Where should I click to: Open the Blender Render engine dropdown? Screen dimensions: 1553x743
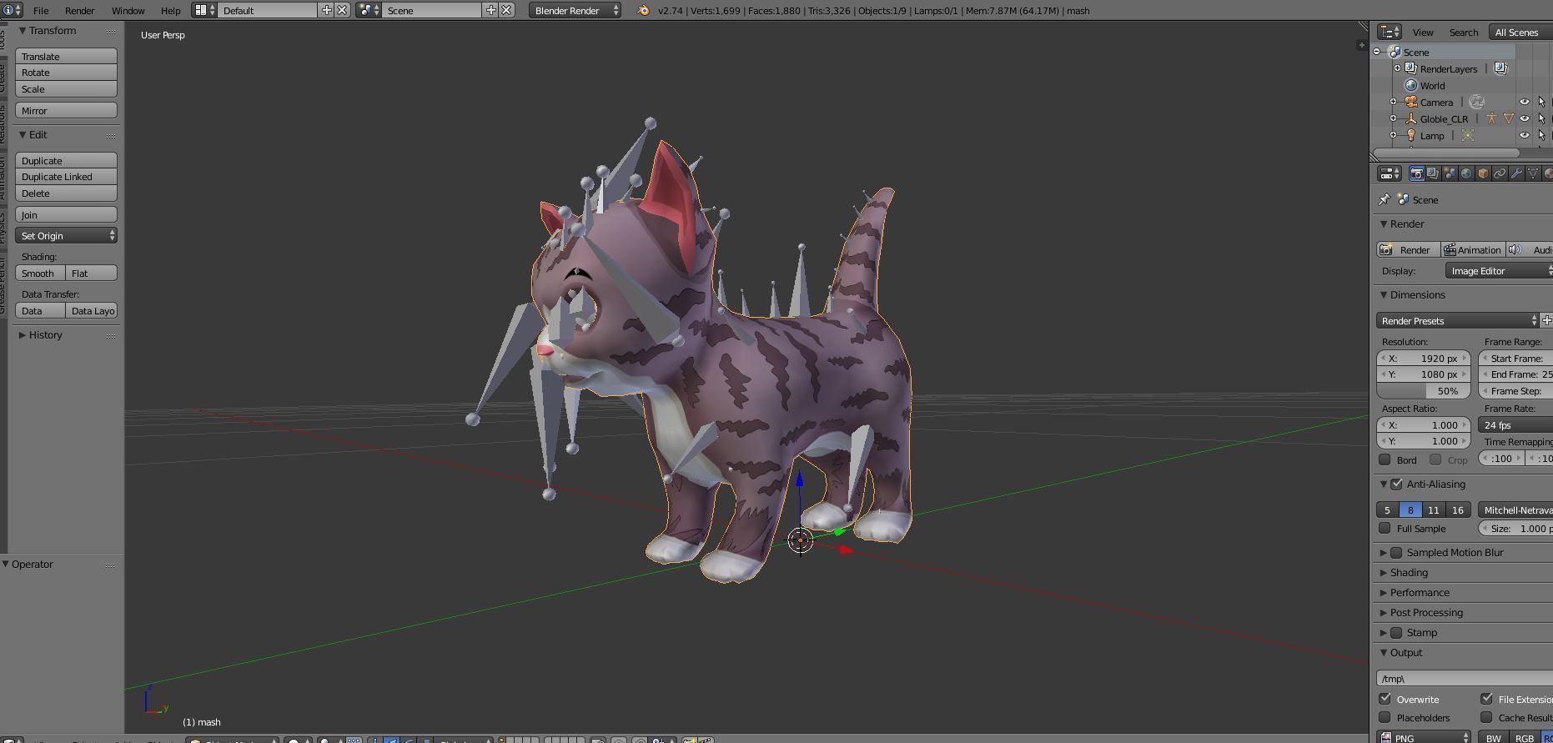(575, 11)
